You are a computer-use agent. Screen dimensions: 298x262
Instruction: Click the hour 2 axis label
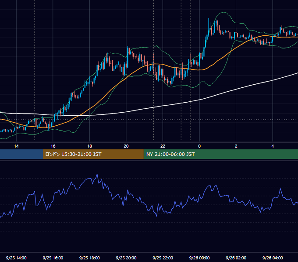[236, 146]
